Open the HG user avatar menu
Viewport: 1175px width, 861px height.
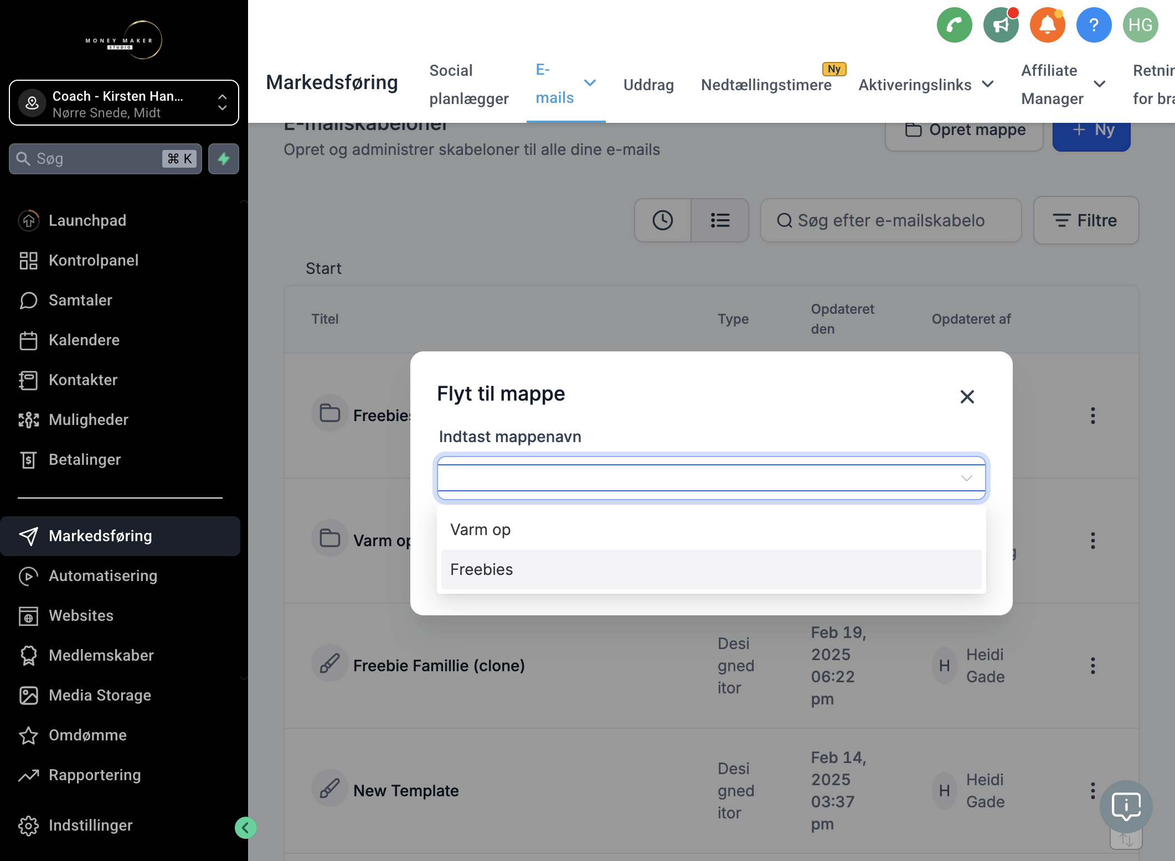(x=1140, y=25)
